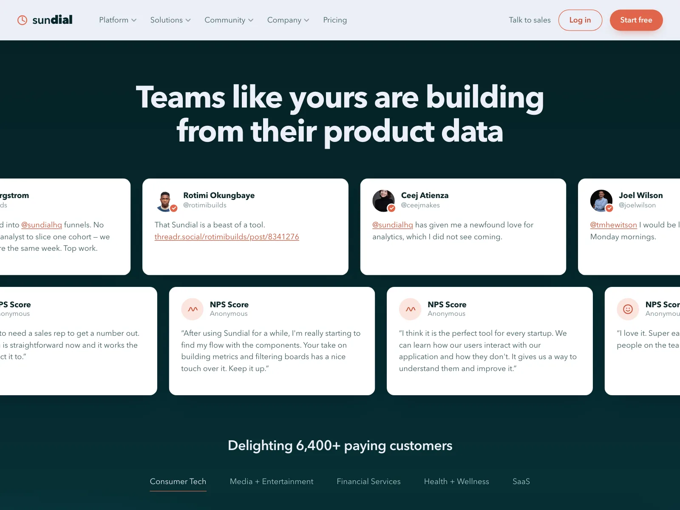Open @sundialhq mention in the funnels testimonial
680x510 pixels.
coord(42,225)
